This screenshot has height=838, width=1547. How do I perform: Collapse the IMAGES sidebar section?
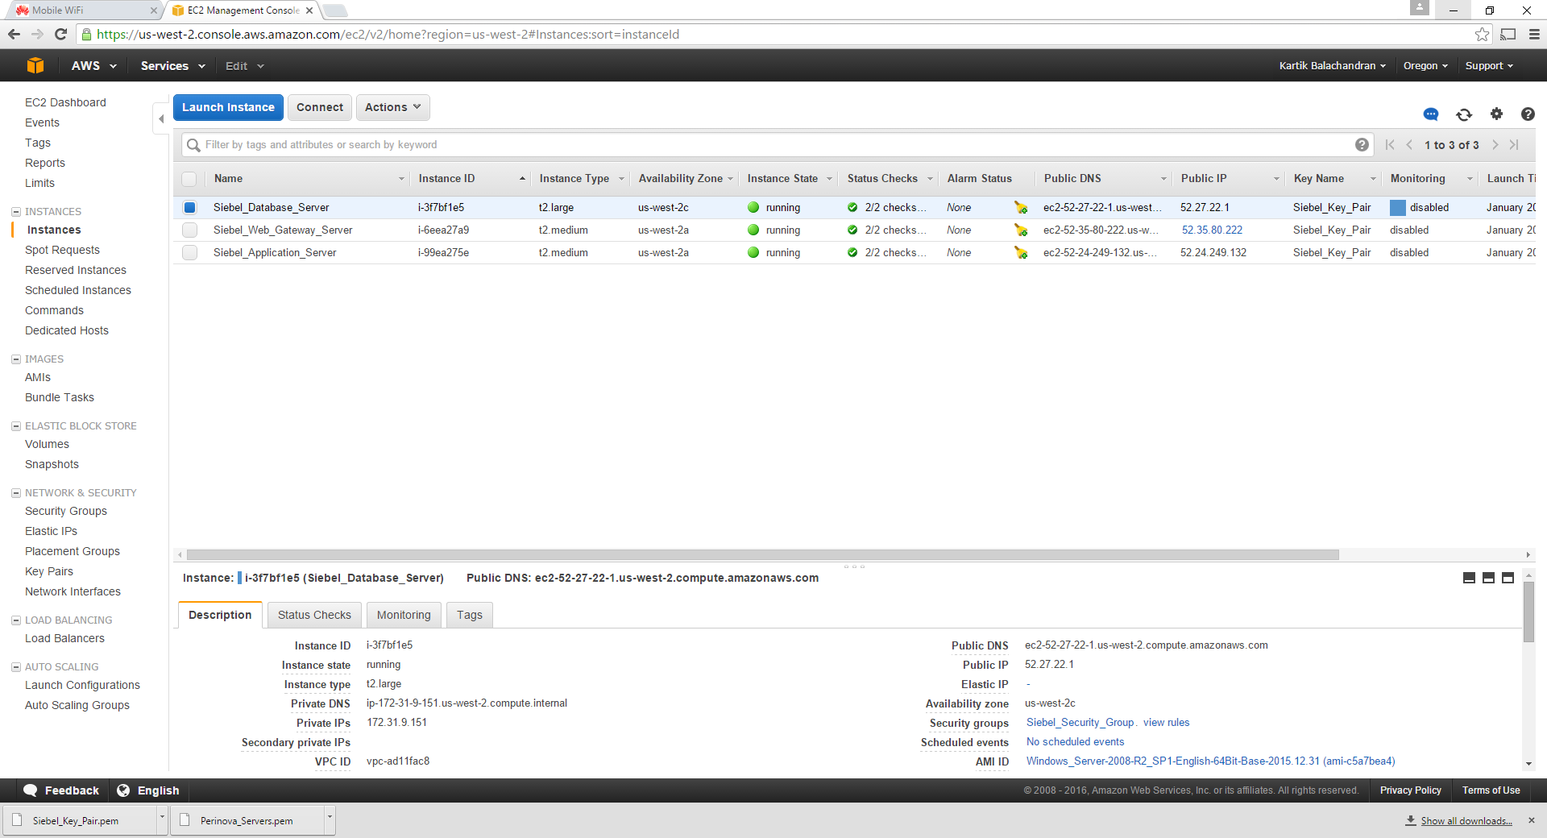coord(16,359)
